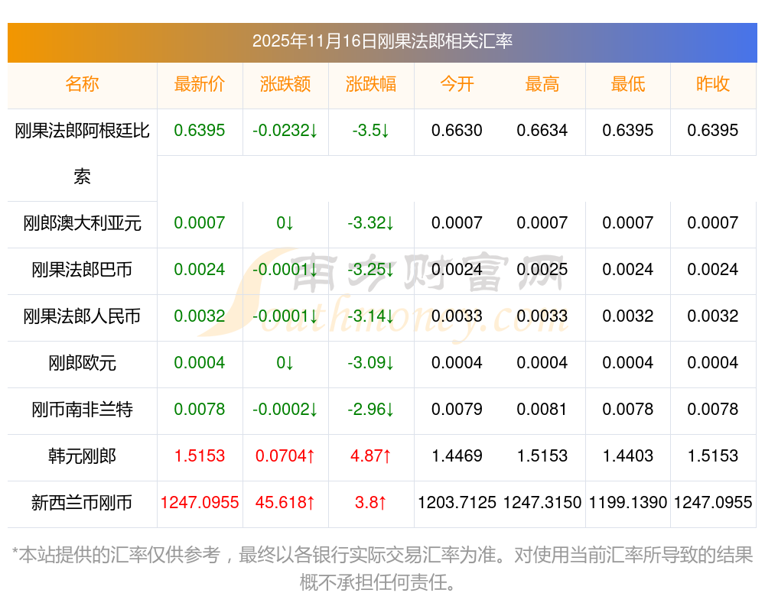Select 0↓ in the 刚郎欧元 row
765x606 pixels.
pos(285,363)
